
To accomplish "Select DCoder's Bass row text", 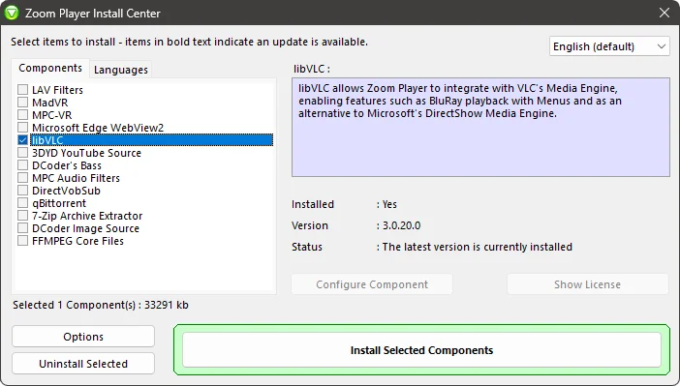I will pos(66,165).
